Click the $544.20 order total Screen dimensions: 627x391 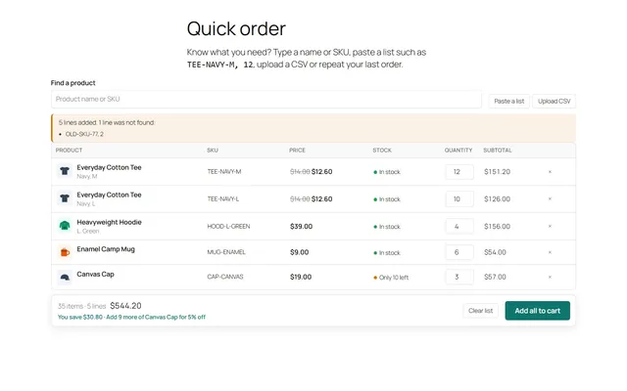click(x=125, y=306)
